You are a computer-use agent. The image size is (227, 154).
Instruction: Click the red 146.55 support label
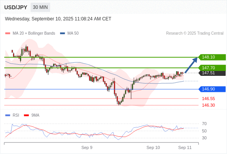208,99
